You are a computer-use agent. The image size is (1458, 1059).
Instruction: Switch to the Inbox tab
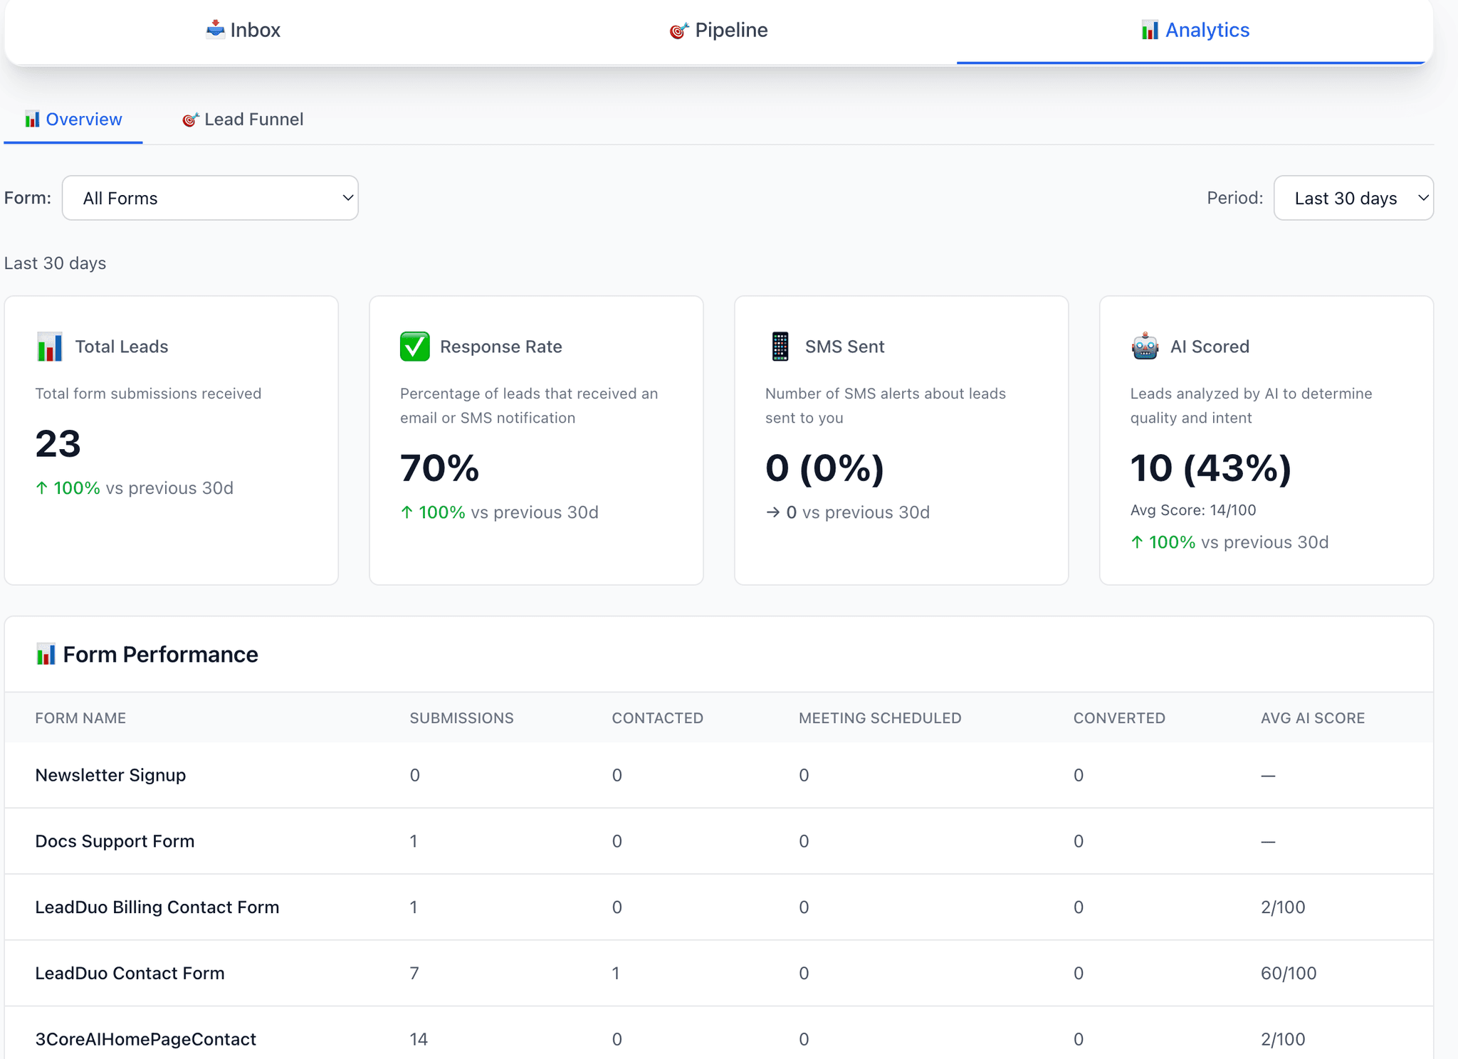[x=243, y=30]
